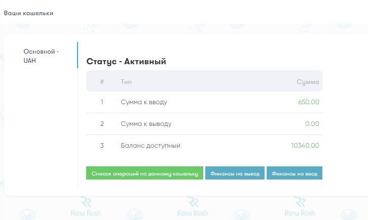Viewport: 368px width, 220px height.
Task: Select the Баланс доступный row label
Action: [151, 146]
